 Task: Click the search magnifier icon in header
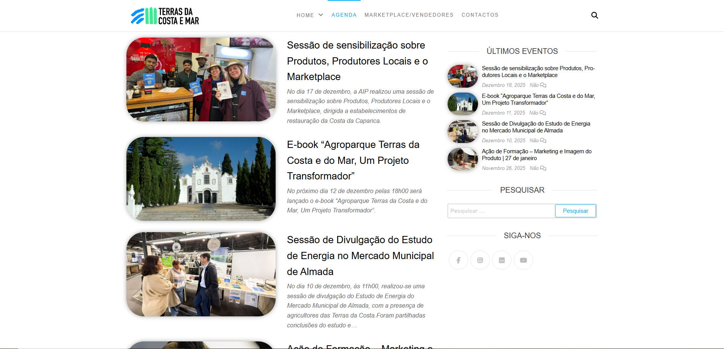click(x=595, y=15)
